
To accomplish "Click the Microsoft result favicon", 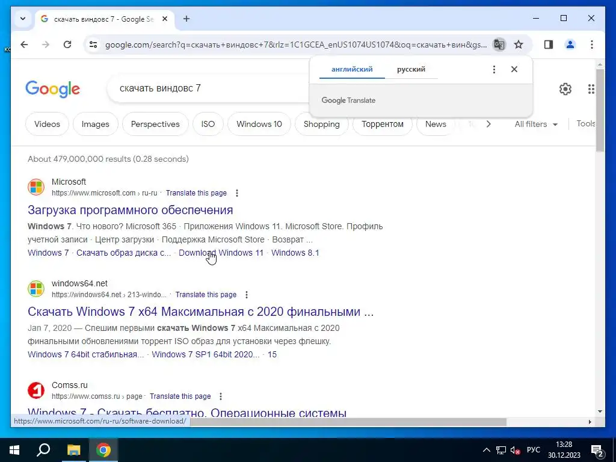I will (x=36, y=187).
